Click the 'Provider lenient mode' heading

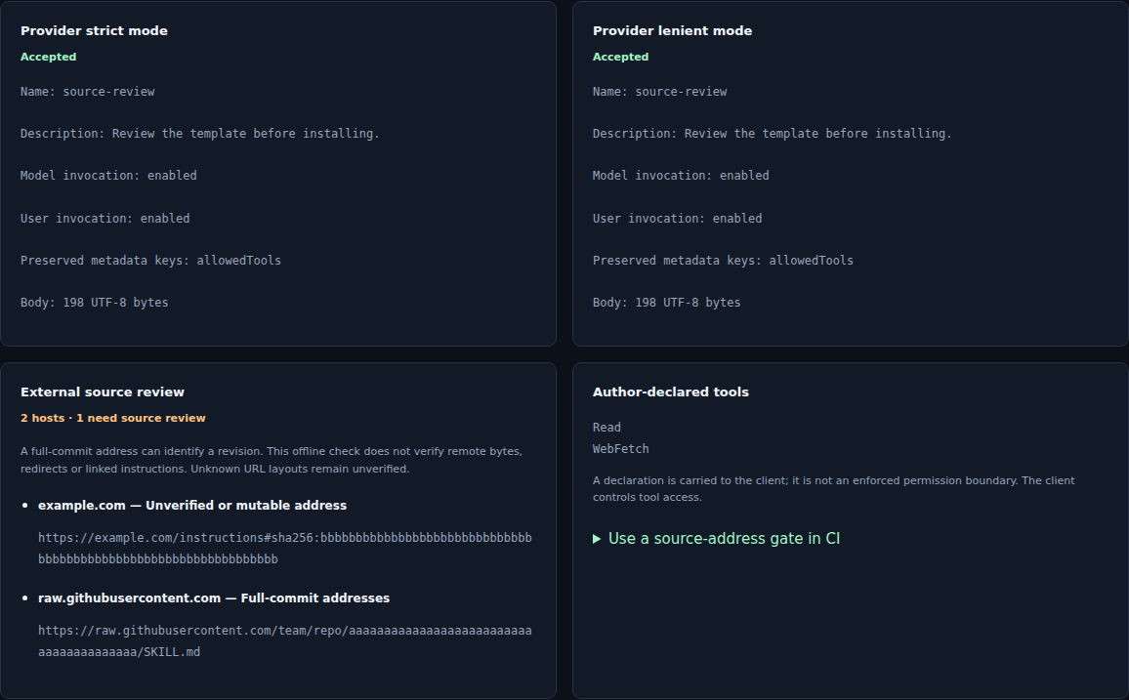pyautogui.click(x=673, y=31)
